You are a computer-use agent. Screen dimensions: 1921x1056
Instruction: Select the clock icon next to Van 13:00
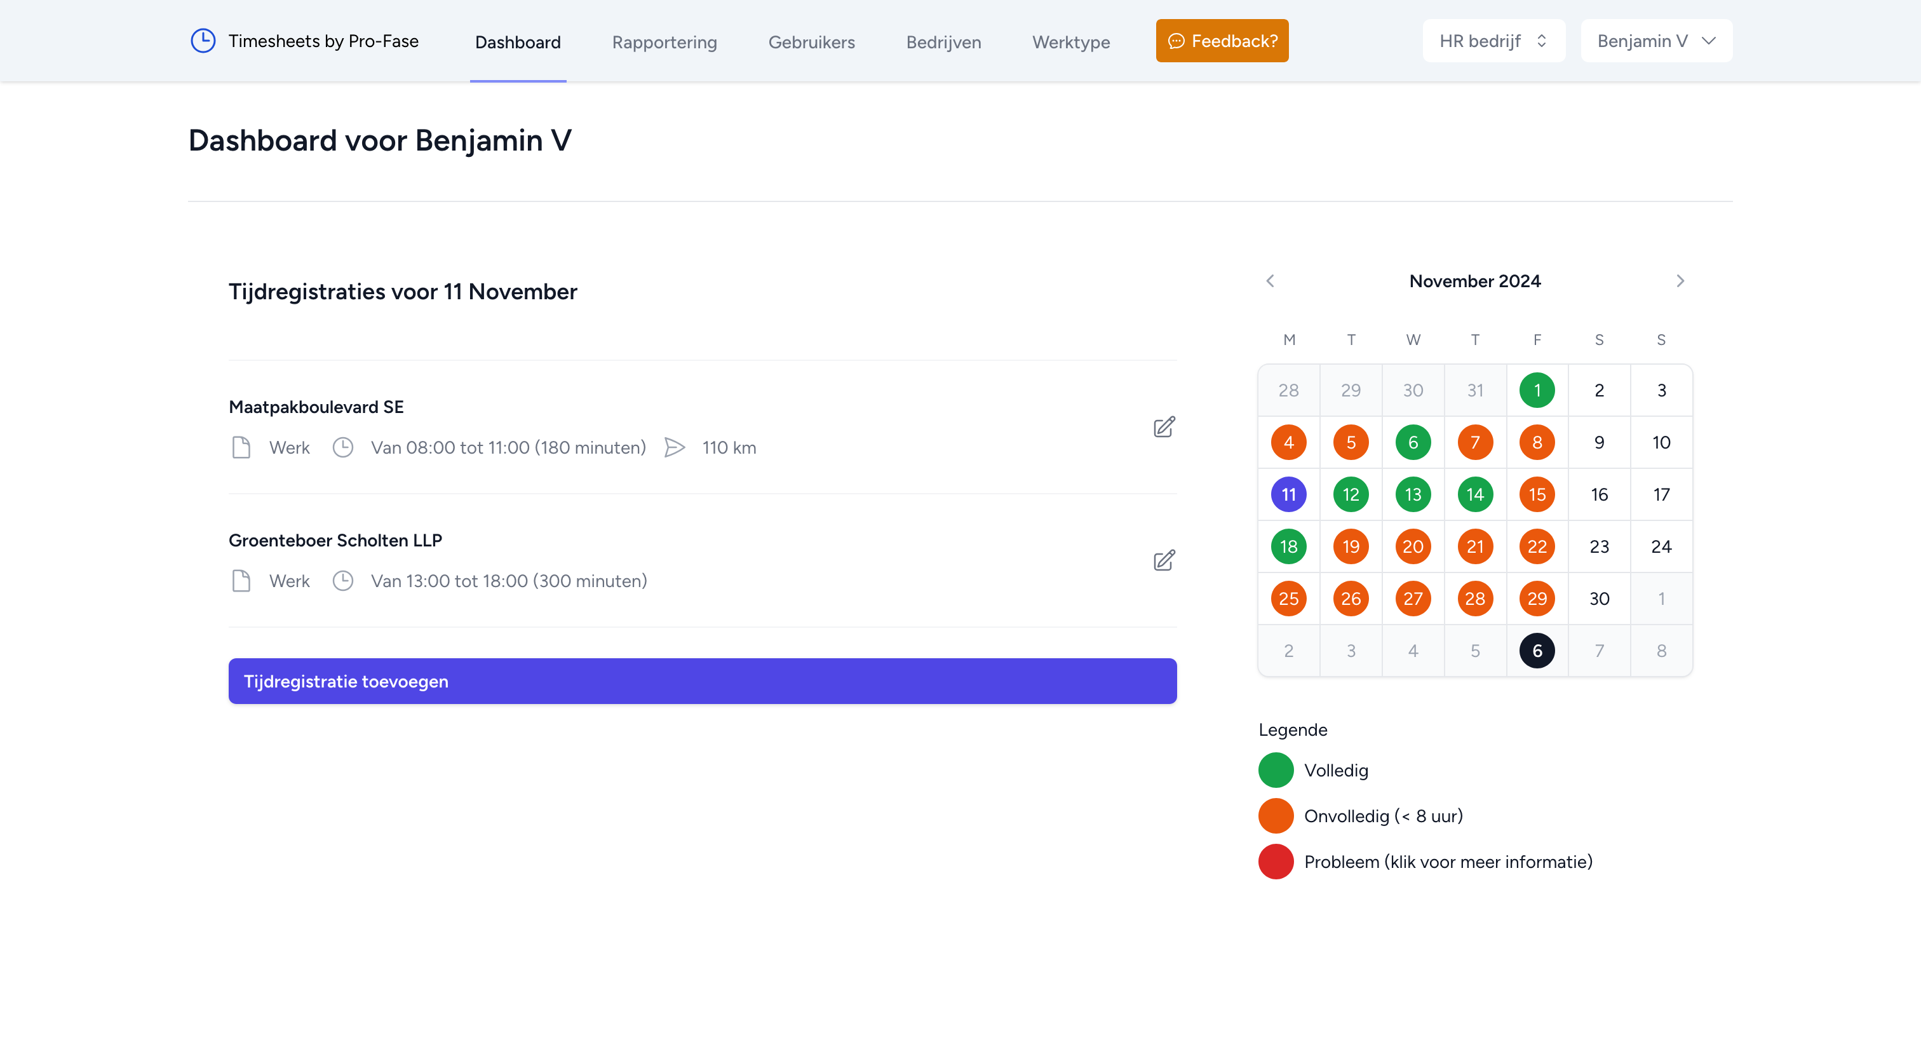(x=343, y=580)
